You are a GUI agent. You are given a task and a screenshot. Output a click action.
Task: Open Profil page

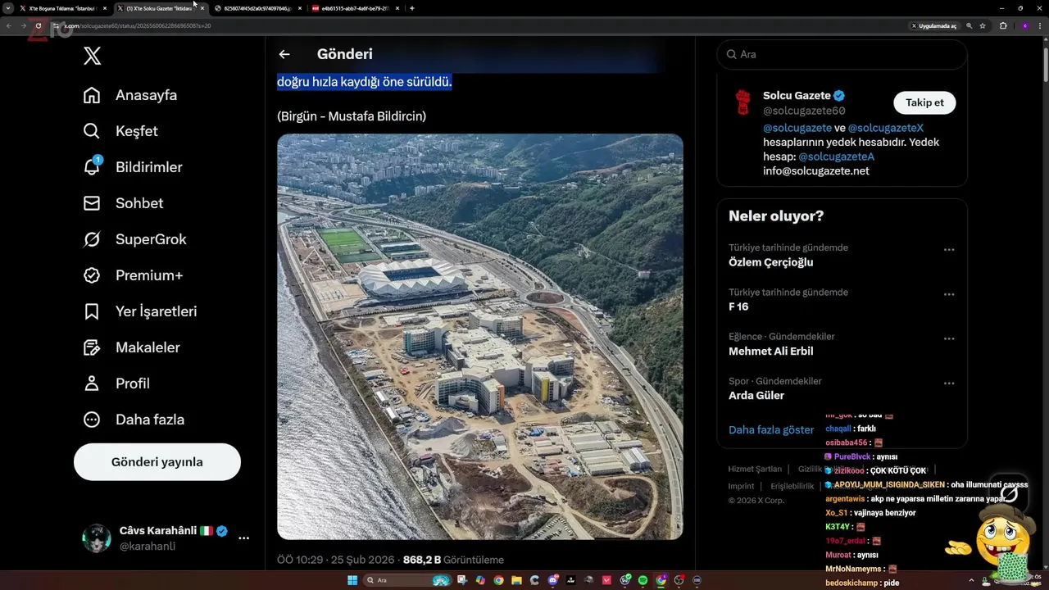pyautogui.click(x=116, y=383)
